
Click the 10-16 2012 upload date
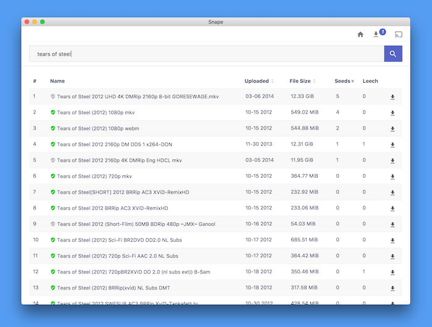pos(259,224)
